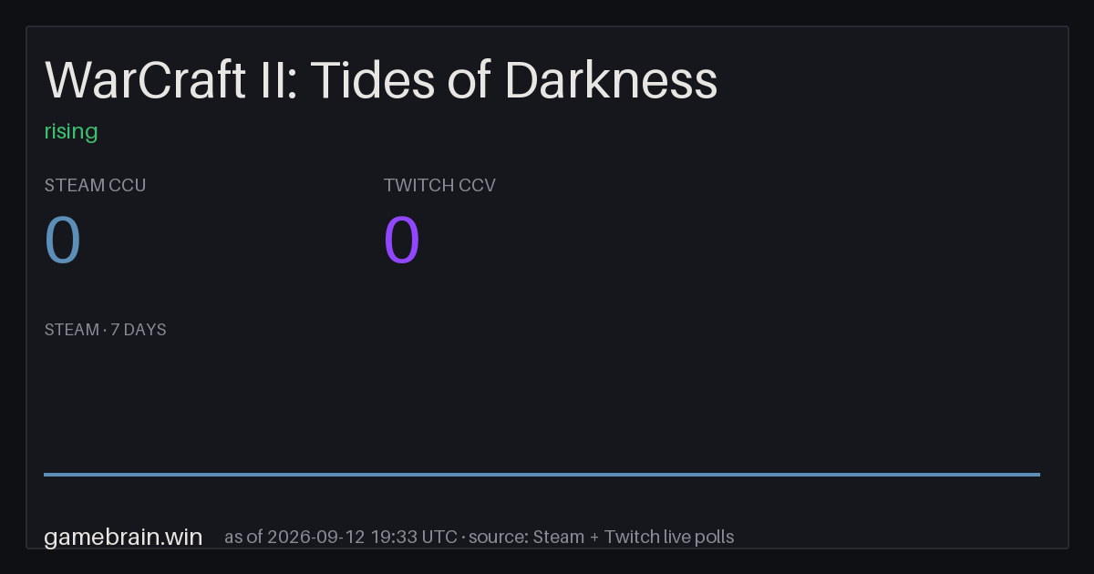This screenshot has width=1094, height=574.
Task: Click the empty chart area above trend line
Action: (542, 405)
